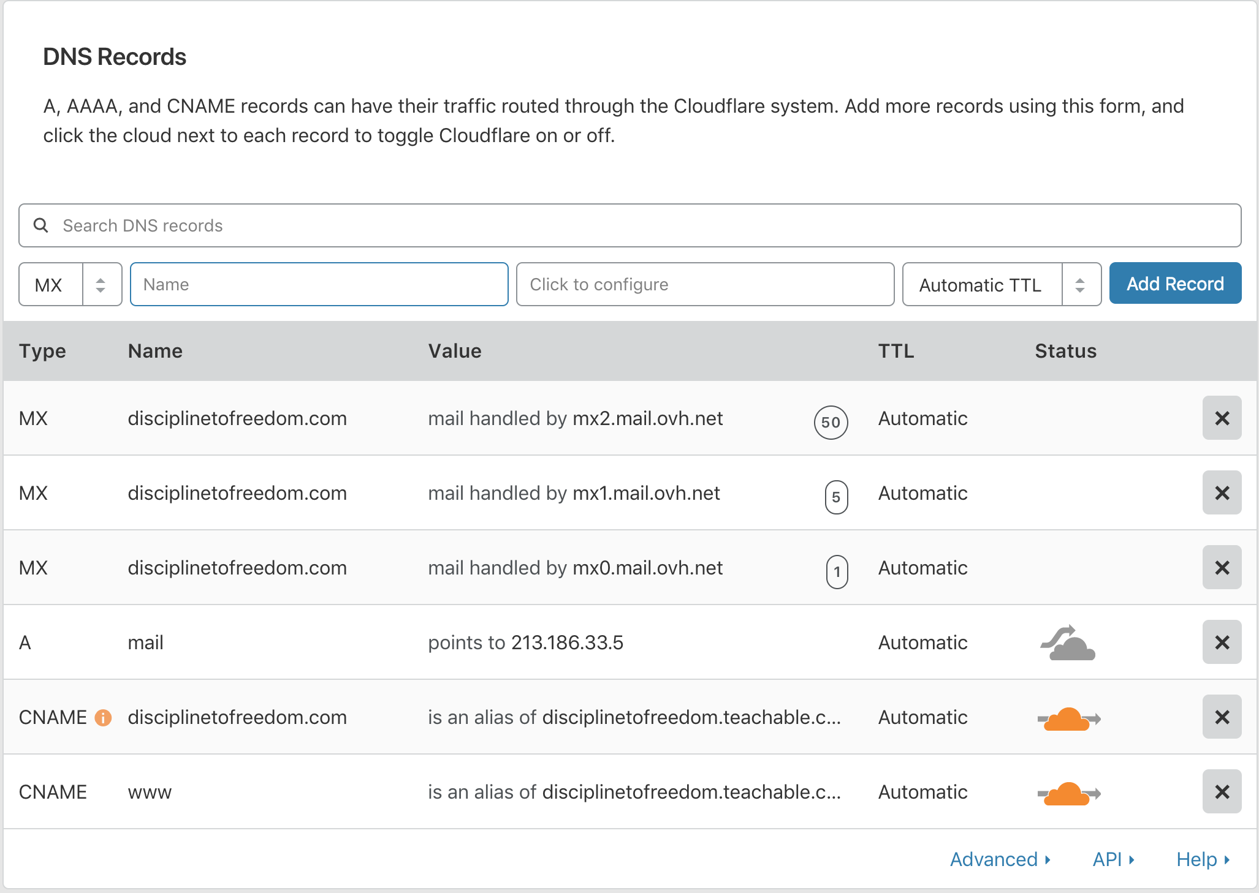Expand the Advanced options link
Viewport: 1259px width, 893px height.
(x=1000, y=859)
